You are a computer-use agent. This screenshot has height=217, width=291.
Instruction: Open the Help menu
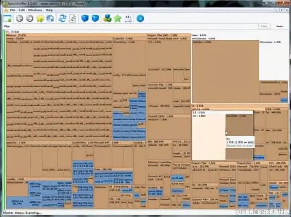click(49, 10)
